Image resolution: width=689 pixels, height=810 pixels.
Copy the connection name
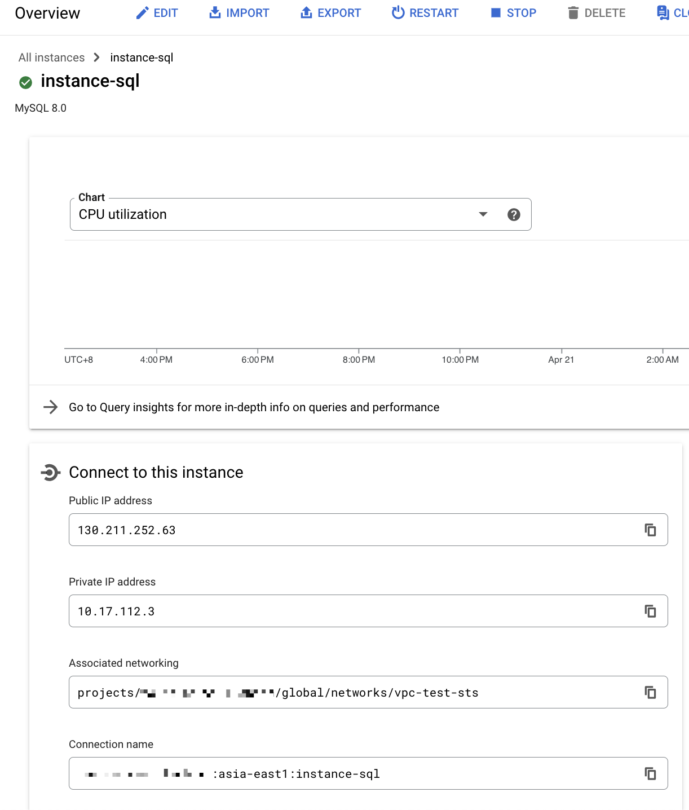(x=650, y=773)
